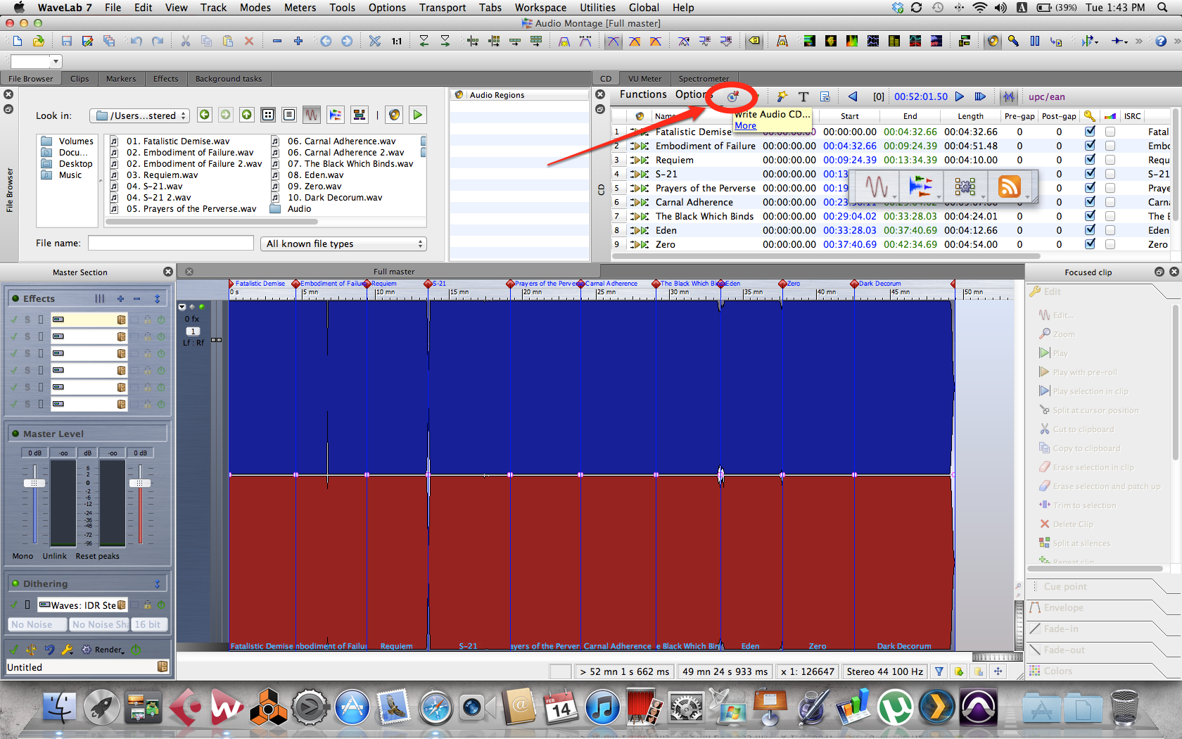Open the Transport menu

point(443,8)
